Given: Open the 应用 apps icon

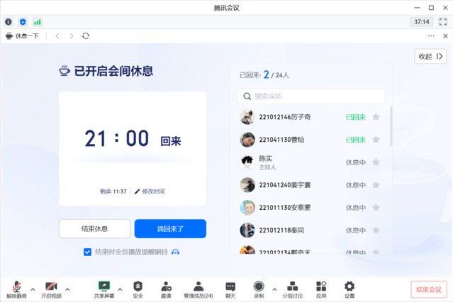Looking at the screenshot, I should tap(321, 288).
